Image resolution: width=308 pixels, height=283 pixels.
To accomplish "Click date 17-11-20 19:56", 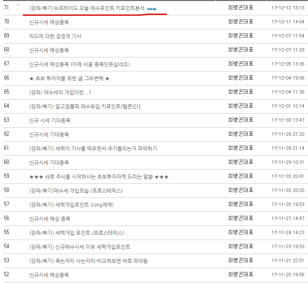I will tap(288, 274).
